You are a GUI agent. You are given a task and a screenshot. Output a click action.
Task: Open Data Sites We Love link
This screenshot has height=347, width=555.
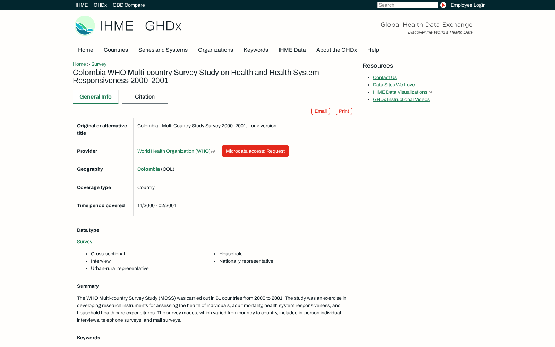(394, 85)
